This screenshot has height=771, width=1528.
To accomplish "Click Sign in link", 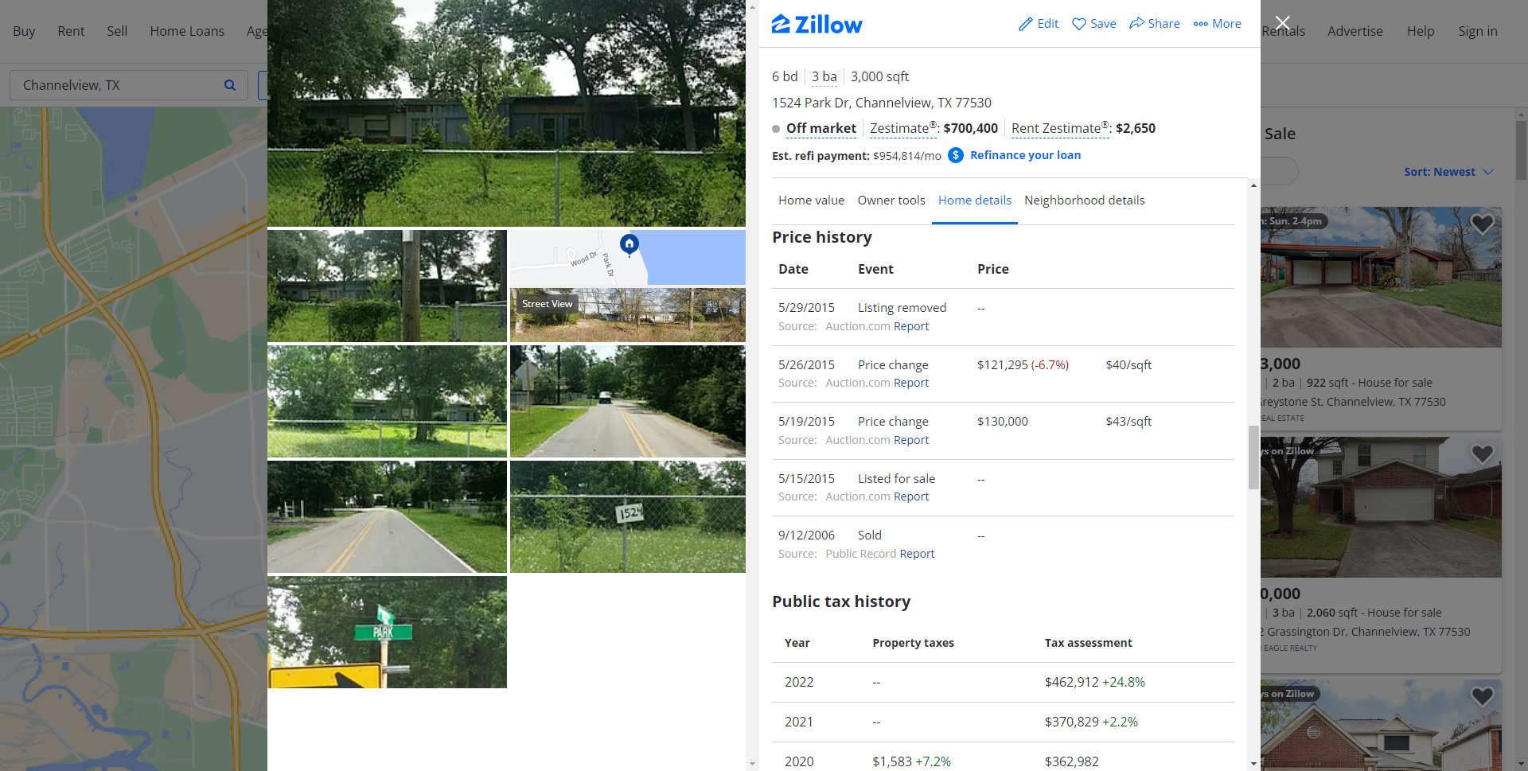I will pyautogui.click(x=1477, y=31).
